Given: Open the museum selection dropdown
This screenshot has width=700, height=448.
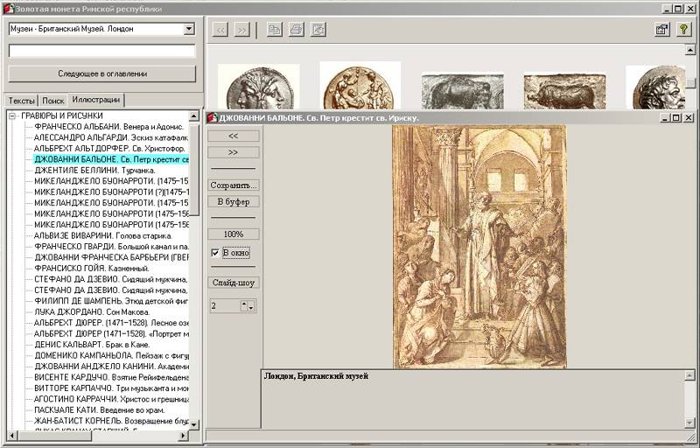Looking at the screenshot, I should 189,29.
